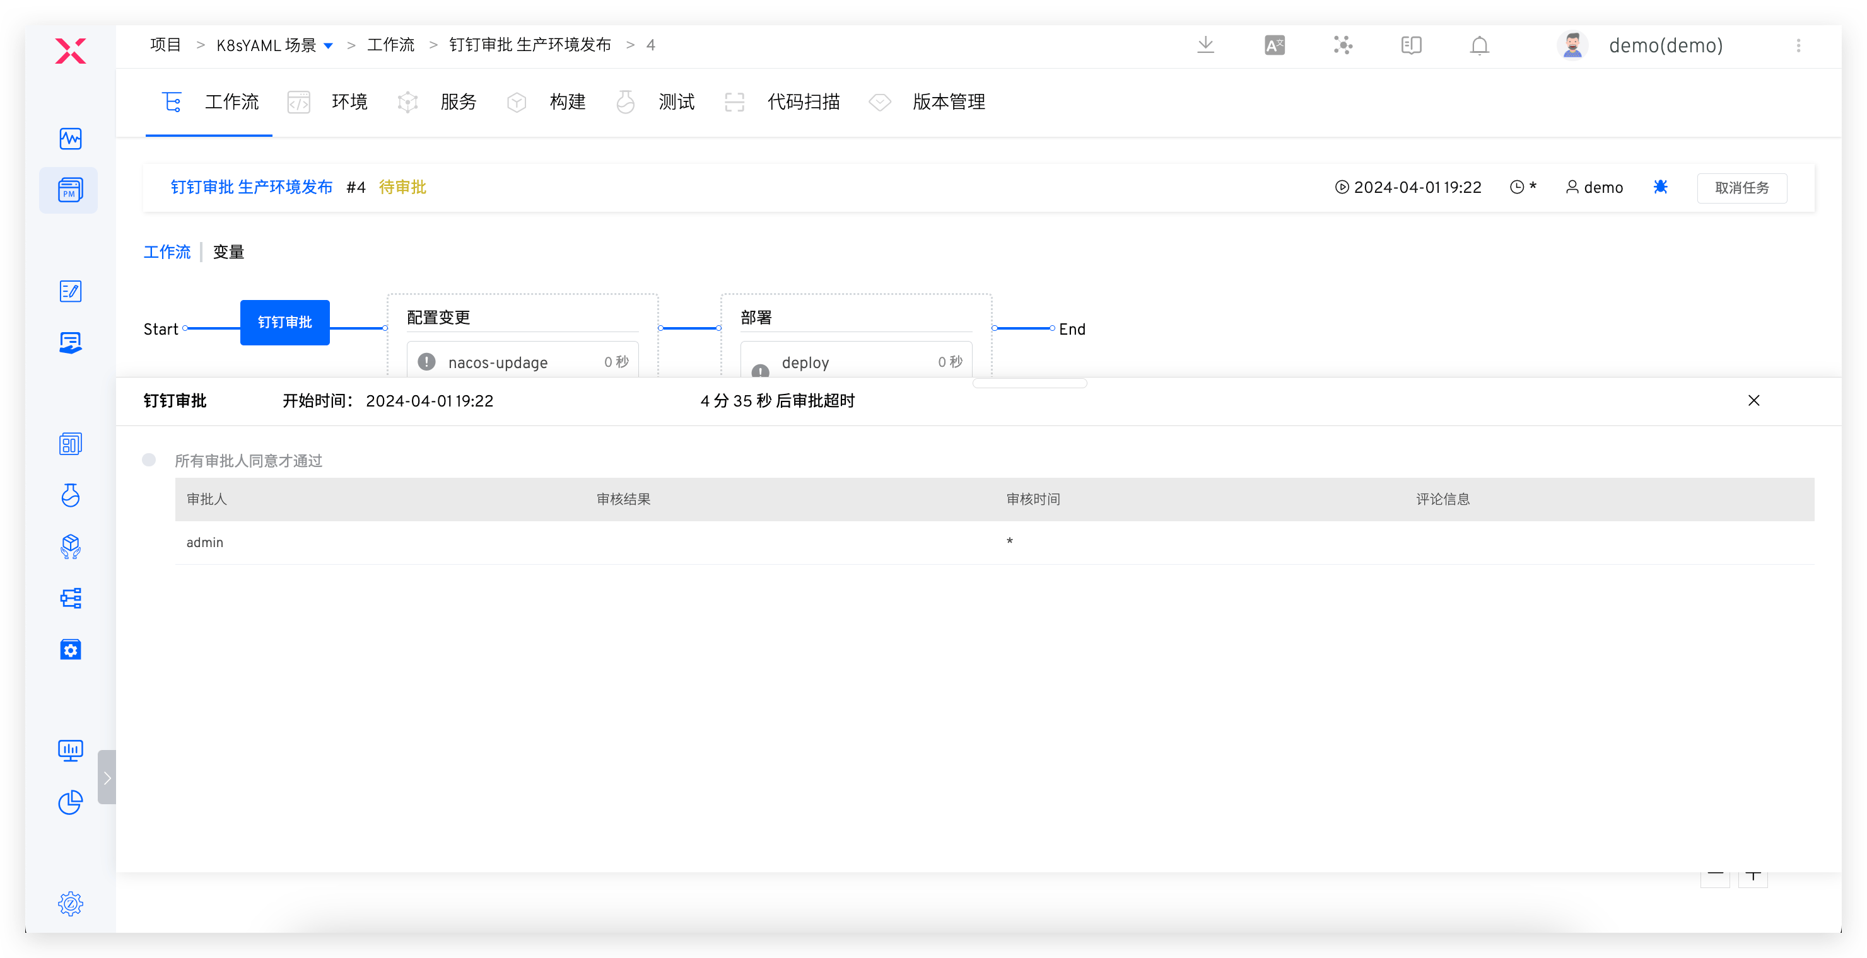Viewport: 1867px width, 958px height.
Task: Open the 变量 view link
Action: (228, 252)
